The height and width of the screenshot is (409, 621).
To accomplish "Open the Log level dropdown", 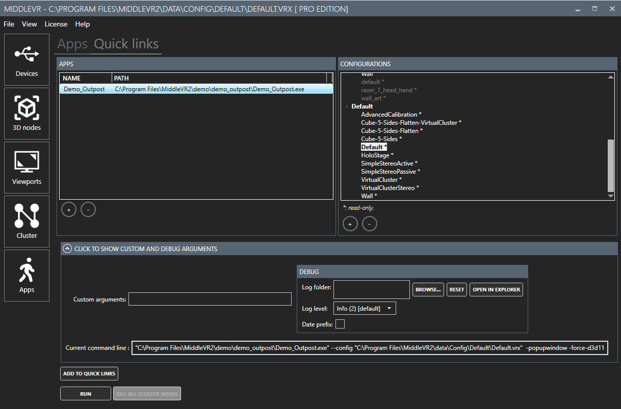I will [x=365, y=308].
